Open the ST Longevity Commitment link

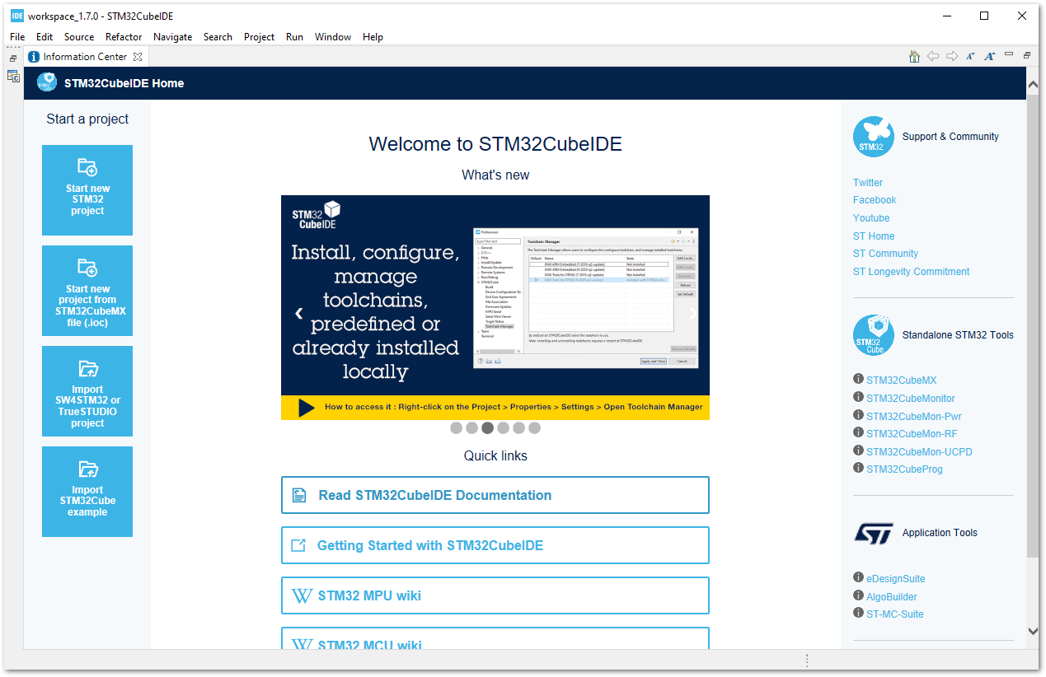(911, 272)
